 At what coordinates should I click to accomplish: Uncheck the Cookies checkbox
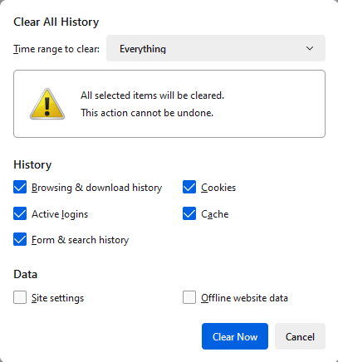(189, 187)
